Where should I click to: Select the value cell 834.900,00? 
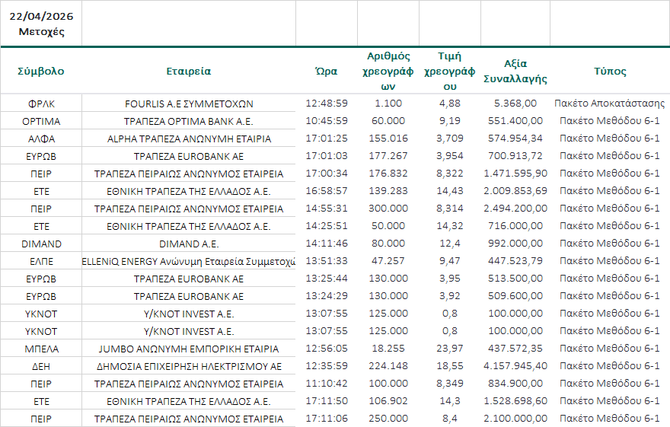pyautogui.click(x=515, y=384)
